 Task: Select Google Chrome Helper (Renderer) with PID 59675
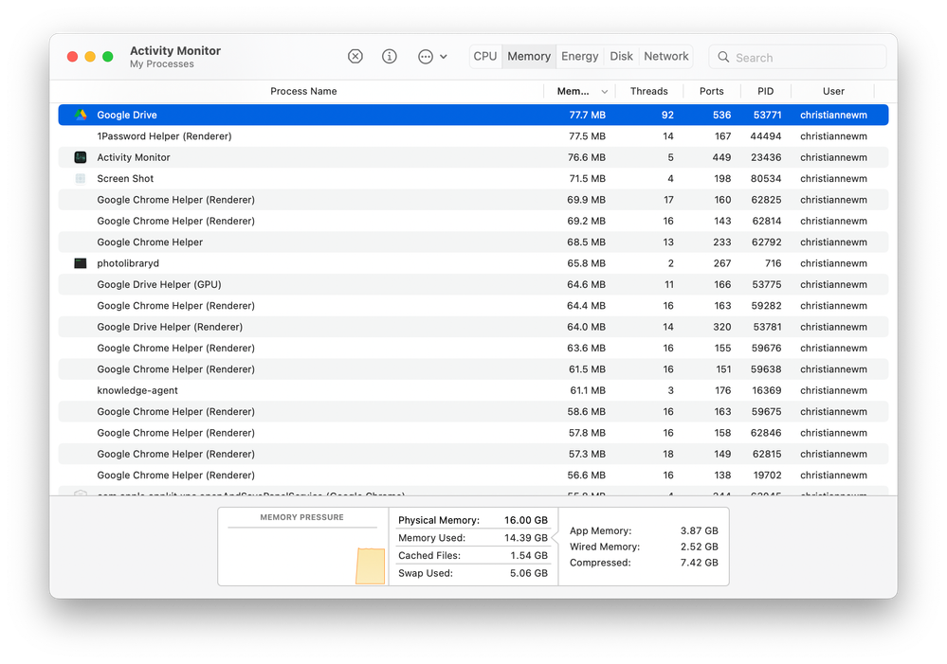point(473,412)
